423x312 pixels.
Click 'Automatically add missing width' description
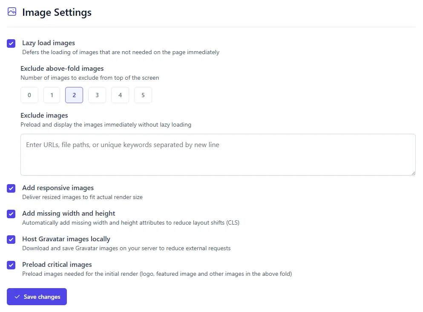[x=131, y=222]
